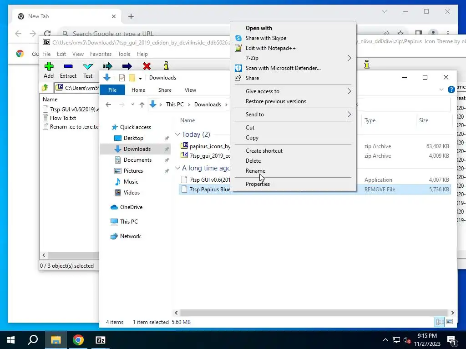
Task: Open the Explorer recent locations dropdown
Action: tap(132, 105)
